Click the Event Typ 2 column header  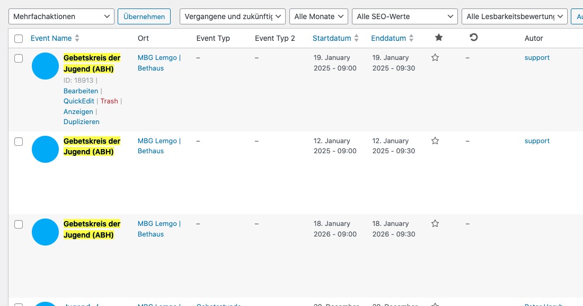(275, 38)
